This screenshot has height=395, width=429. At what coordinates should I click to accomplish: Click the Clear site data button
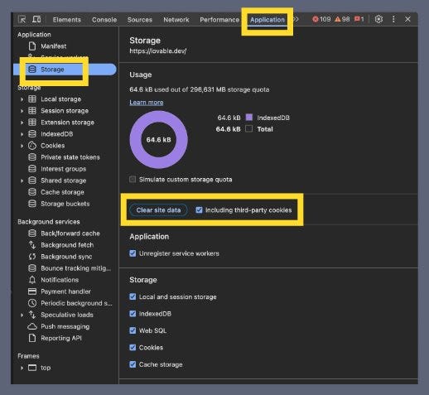click(x=158, y=210)
